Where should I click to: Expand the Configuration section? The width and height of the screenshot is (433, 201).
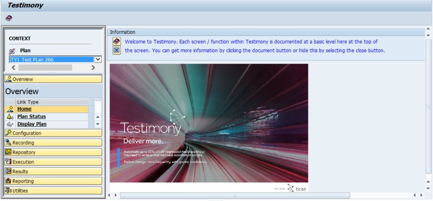pyautogui.click(x=53, y=133)
